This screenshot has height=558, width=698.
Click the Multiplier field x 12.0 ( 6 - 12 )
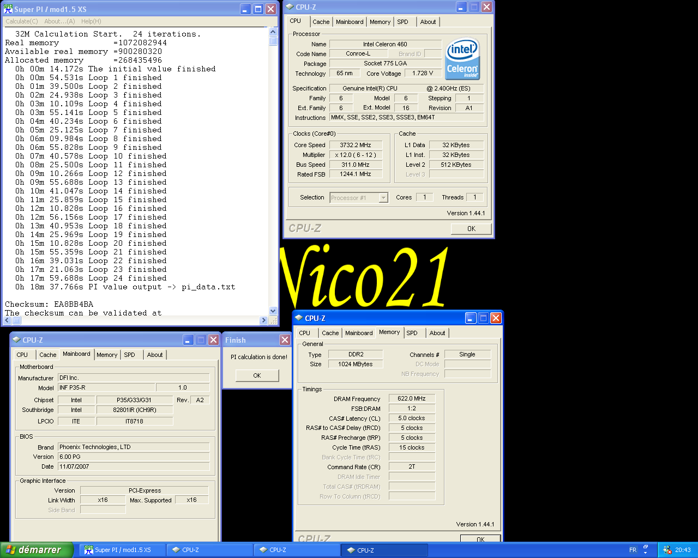point(356,155)
